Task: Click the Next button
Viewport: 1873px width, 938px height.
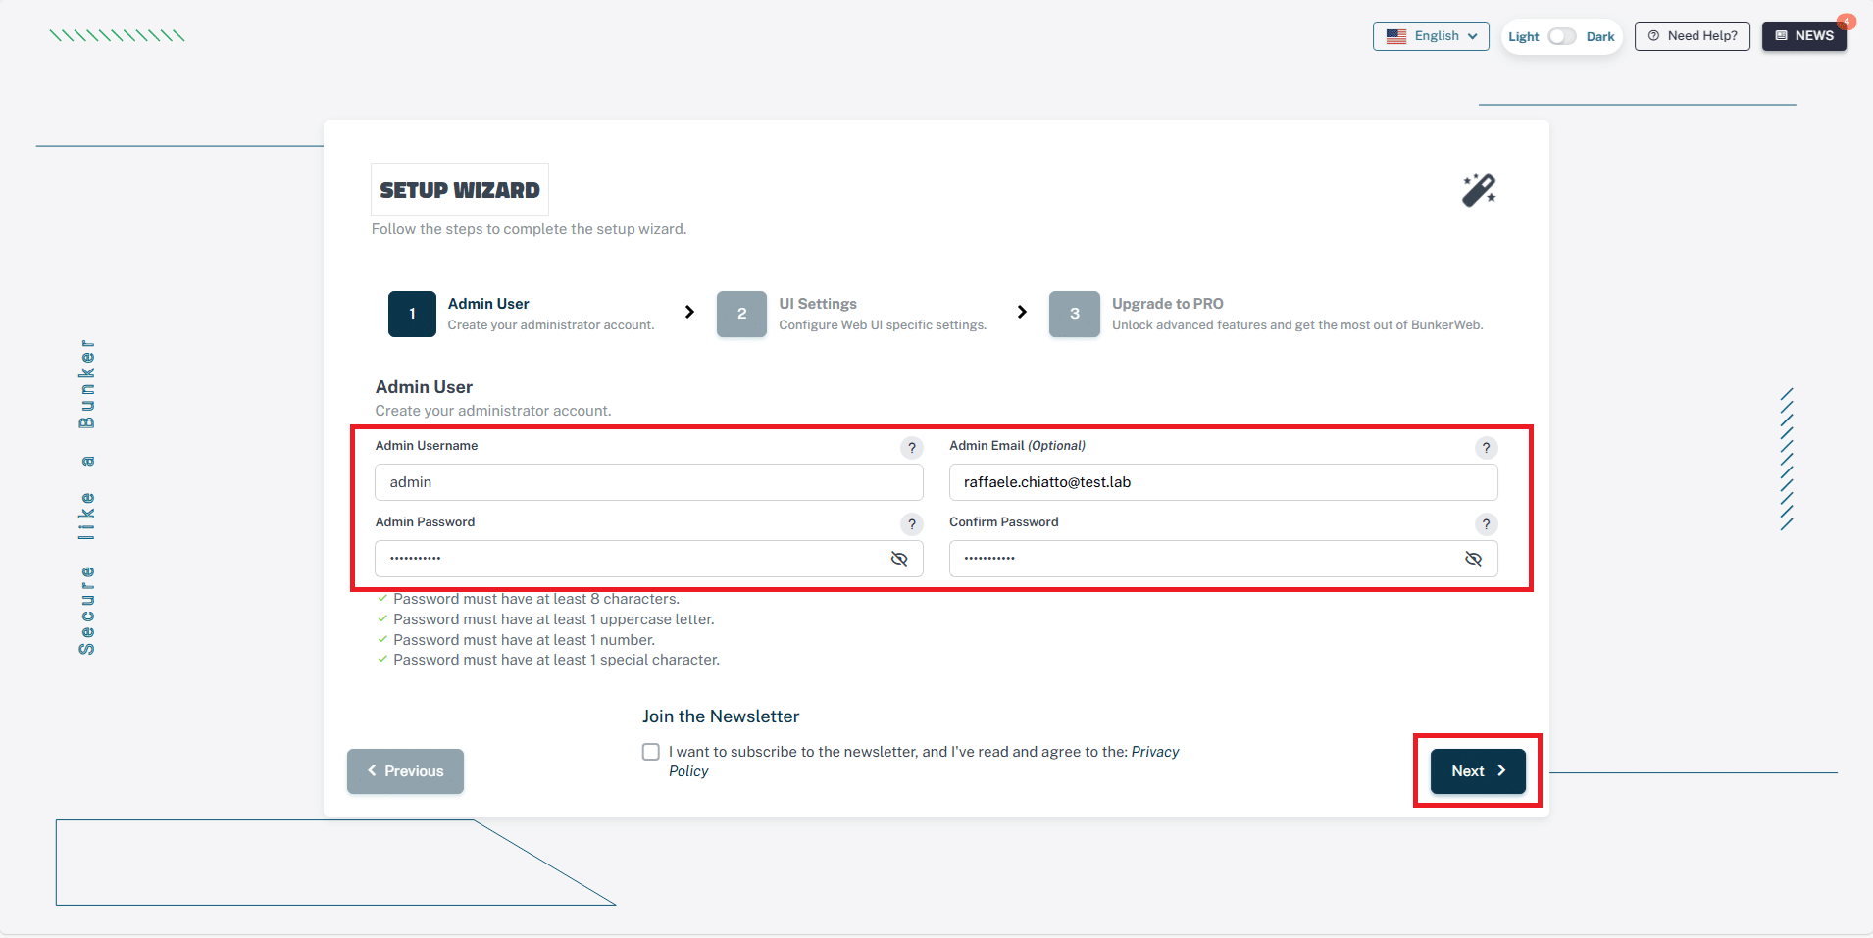Action: pyautogui.click(x=1477, y=771)
